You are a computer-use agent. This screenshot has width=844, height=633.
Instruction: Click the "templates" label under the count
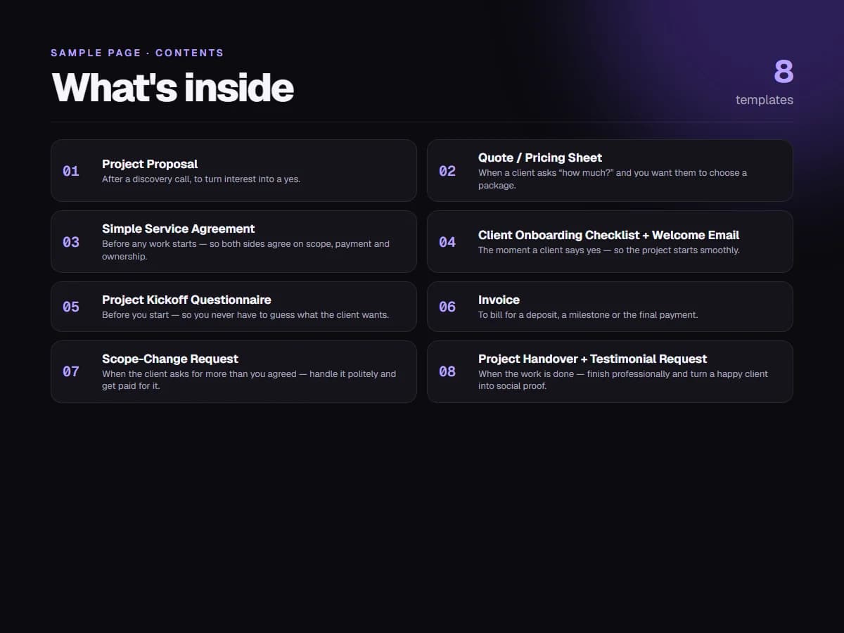[765, 100]
